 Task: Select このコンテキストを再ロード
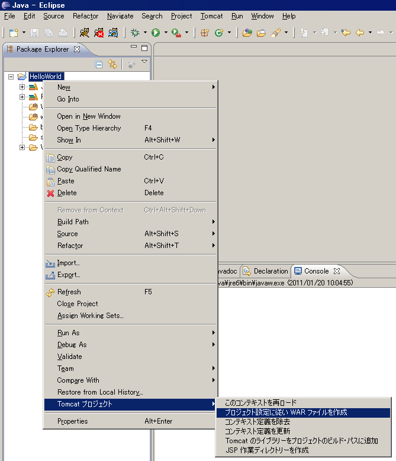tap(303, 403)
